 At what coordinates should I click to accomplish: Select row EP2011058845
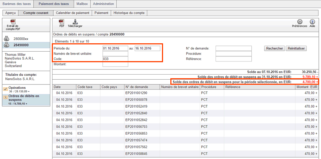(186, 154)
